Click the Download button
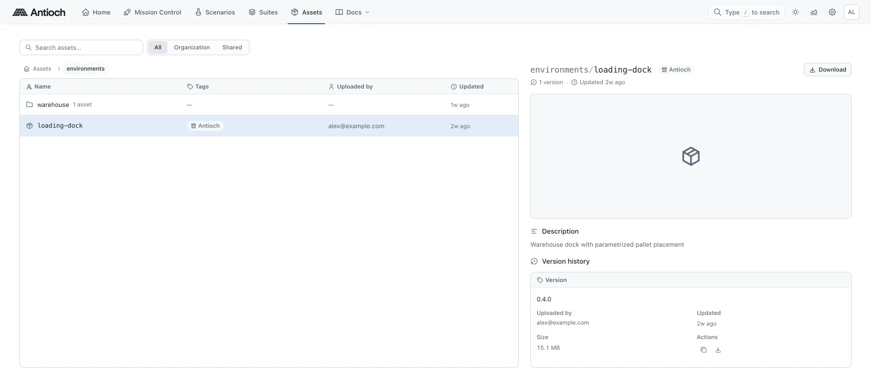This screenshot has height=387, width=871. (x=827, y=70)
